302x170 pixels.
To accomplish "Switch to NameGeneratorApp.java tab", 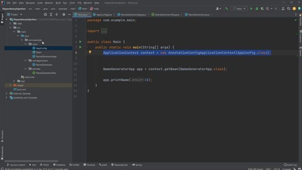I will [x=133, y=15].
